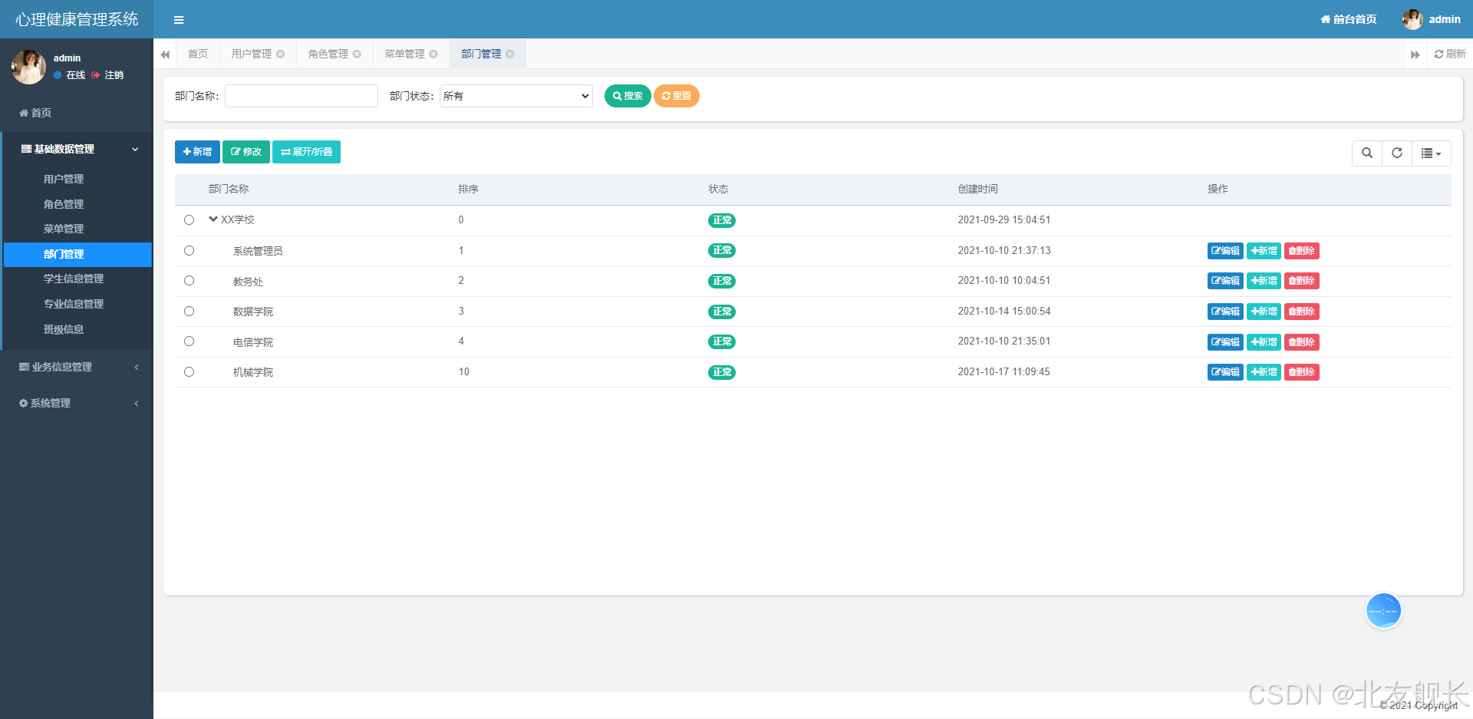Focus the 部门名称 input field
The image size is (1473, 719).
point(302,96)
